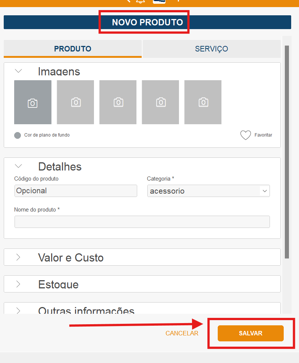The width and height of the screenshot is (299, 363).
Task: Pick the background color circle swatch
Action: (18, 135)
